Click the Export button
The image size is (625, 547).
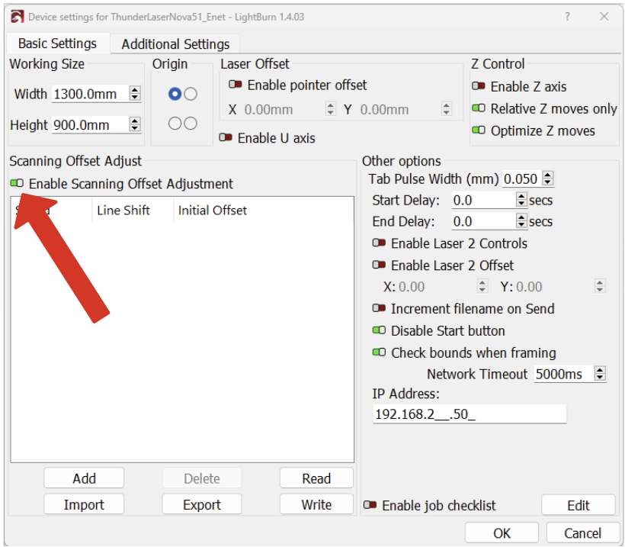pos(202,504)
